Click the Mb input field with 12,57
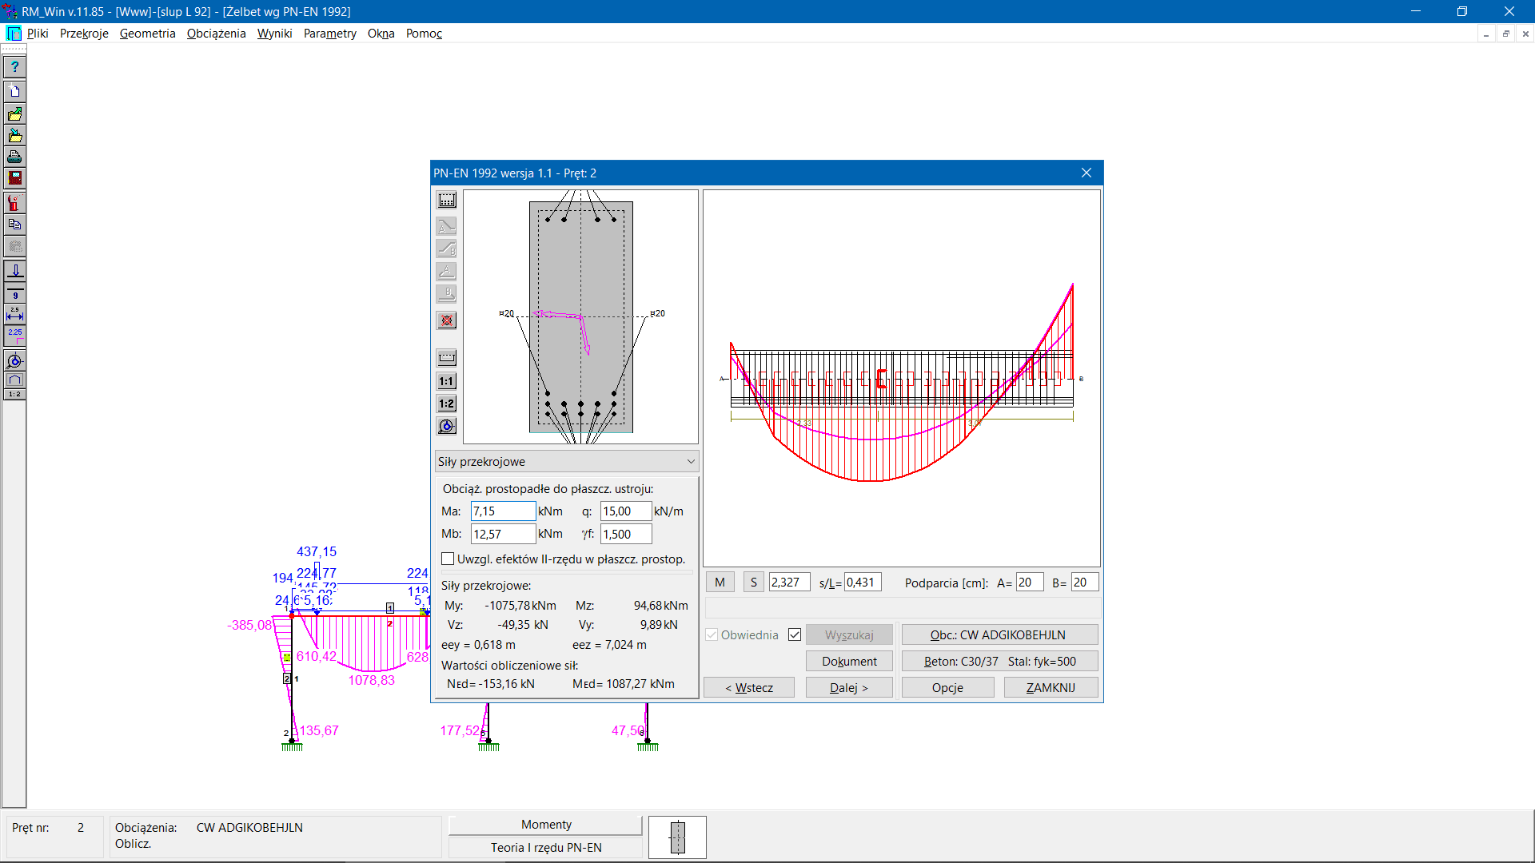1535x863 pixels. pyautogui.click(x=503, y=534)
